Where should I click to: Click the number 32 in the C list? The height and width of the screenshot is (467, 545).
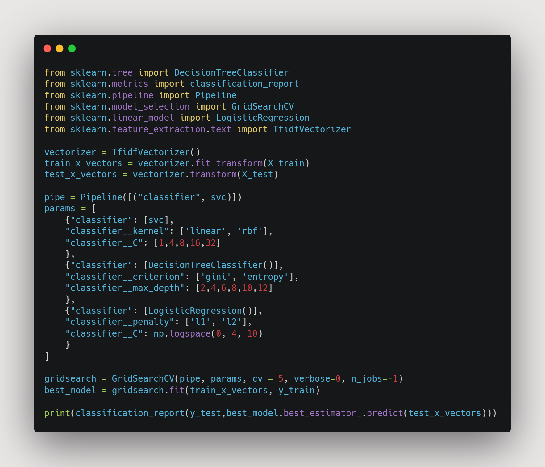pos(211,243)
